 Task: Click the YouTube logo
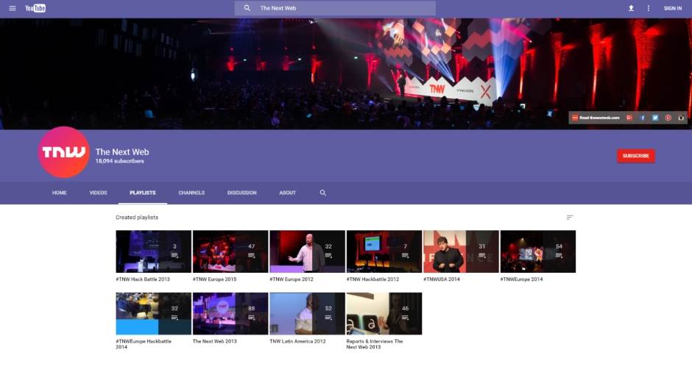[35, 8]
